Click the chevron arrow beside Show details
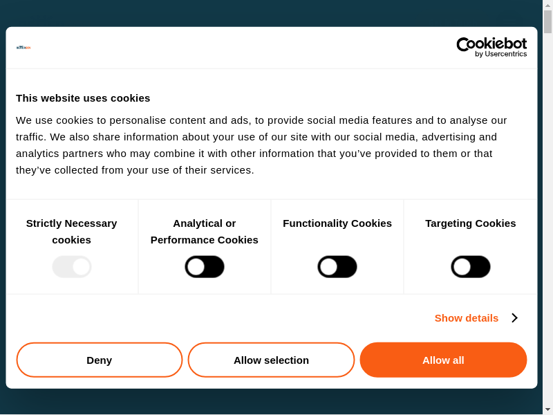 pyautogui.click(x=514, y=318)
